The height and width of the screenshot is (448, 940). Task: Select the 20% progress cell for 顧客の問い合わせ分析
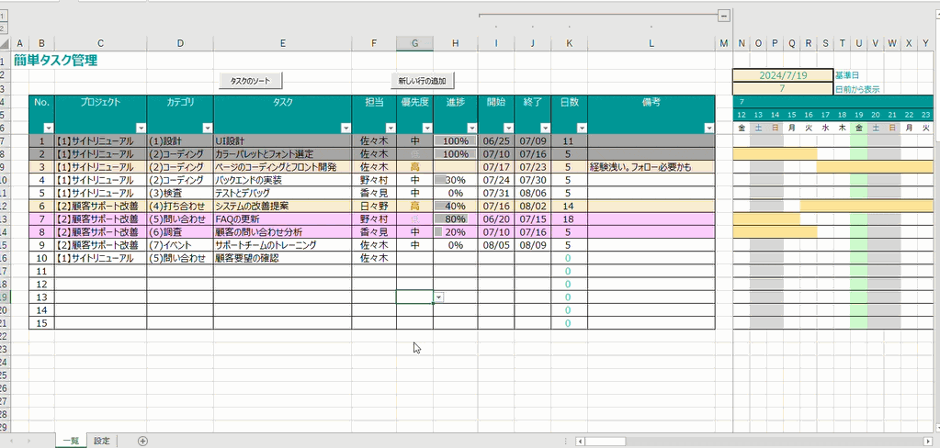click(x=456, y=232)
